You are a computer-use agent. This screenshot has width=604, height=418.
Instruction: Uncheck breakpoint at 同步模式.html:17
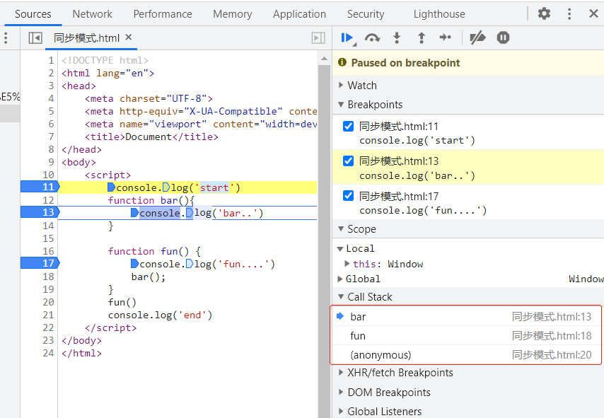[x=348, y=196]
